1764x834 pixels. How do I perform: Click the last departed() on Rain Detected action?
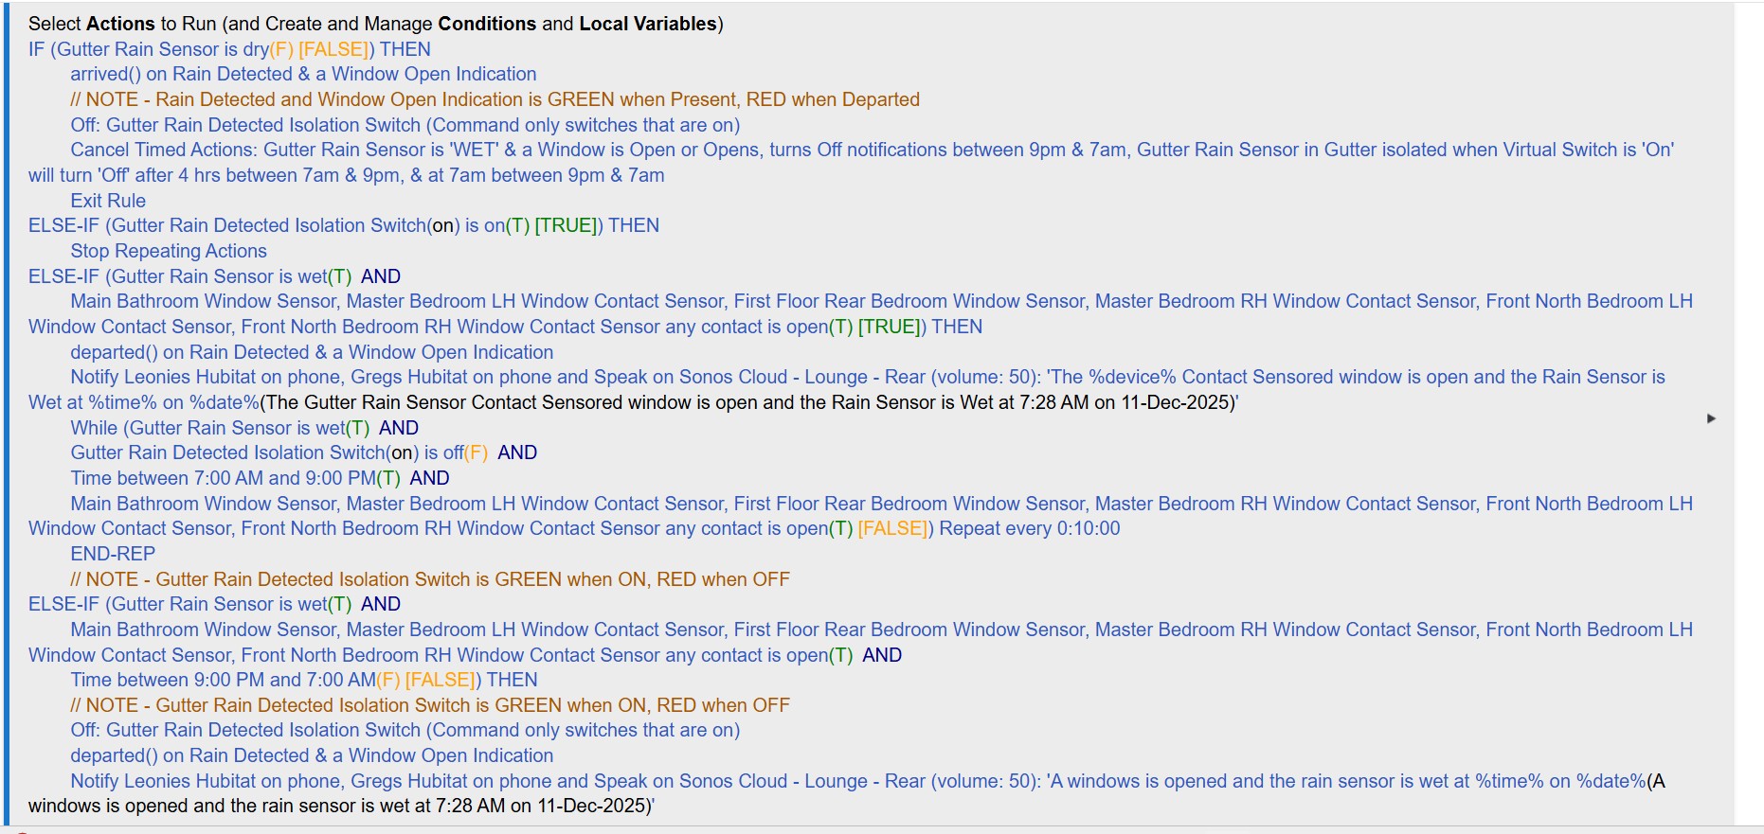pos(312,755)
